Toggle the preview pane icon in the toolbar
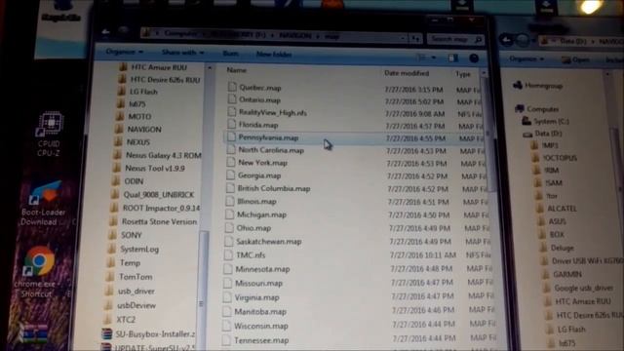Image resolution: width=624 pixels, height=351 pixels. pos(452,58)
